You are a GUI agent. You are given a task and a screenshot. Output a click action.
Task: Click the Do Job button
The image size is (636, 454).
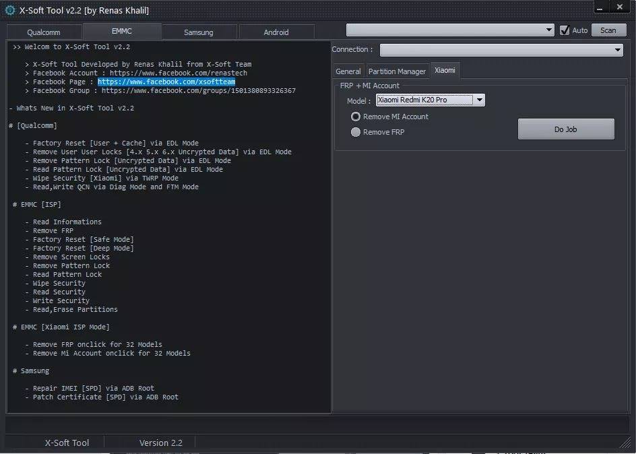pyautogui.click(x=566, y=129)
